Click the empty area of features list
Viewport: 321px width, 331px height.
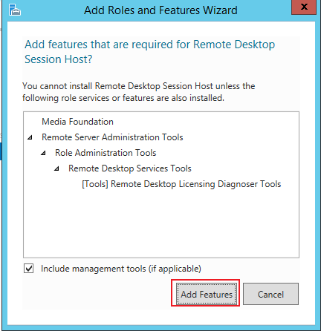pyautogui.click(x=161, y=223)
